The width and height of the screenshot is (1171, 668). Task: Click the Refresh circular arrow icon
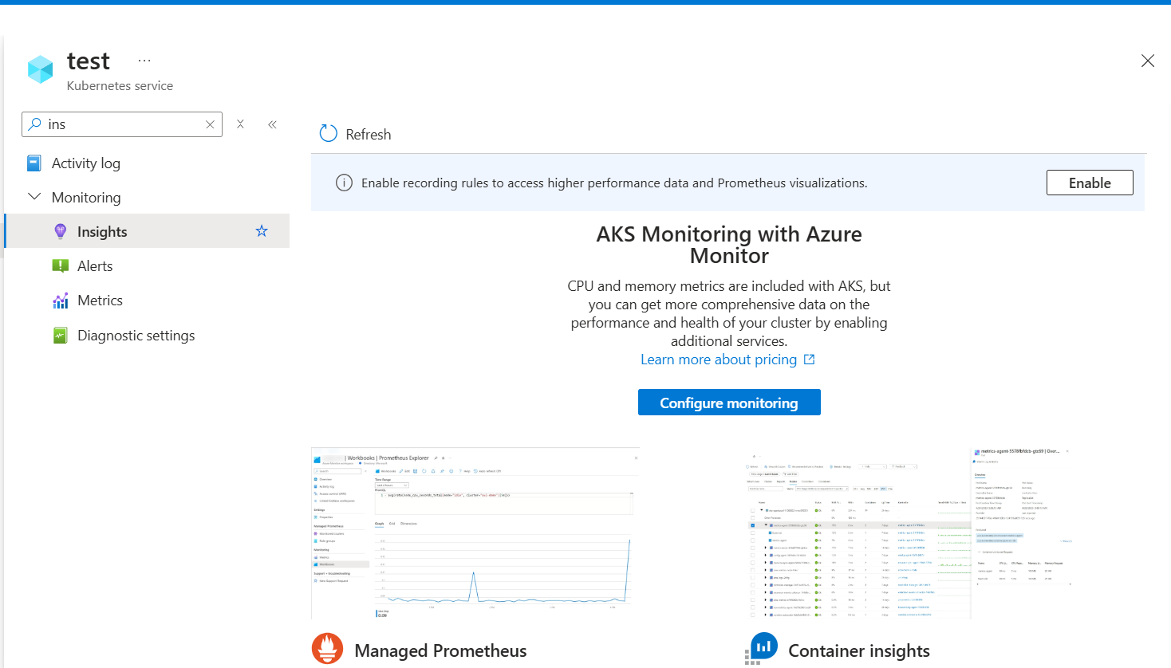tap(329, 133)
